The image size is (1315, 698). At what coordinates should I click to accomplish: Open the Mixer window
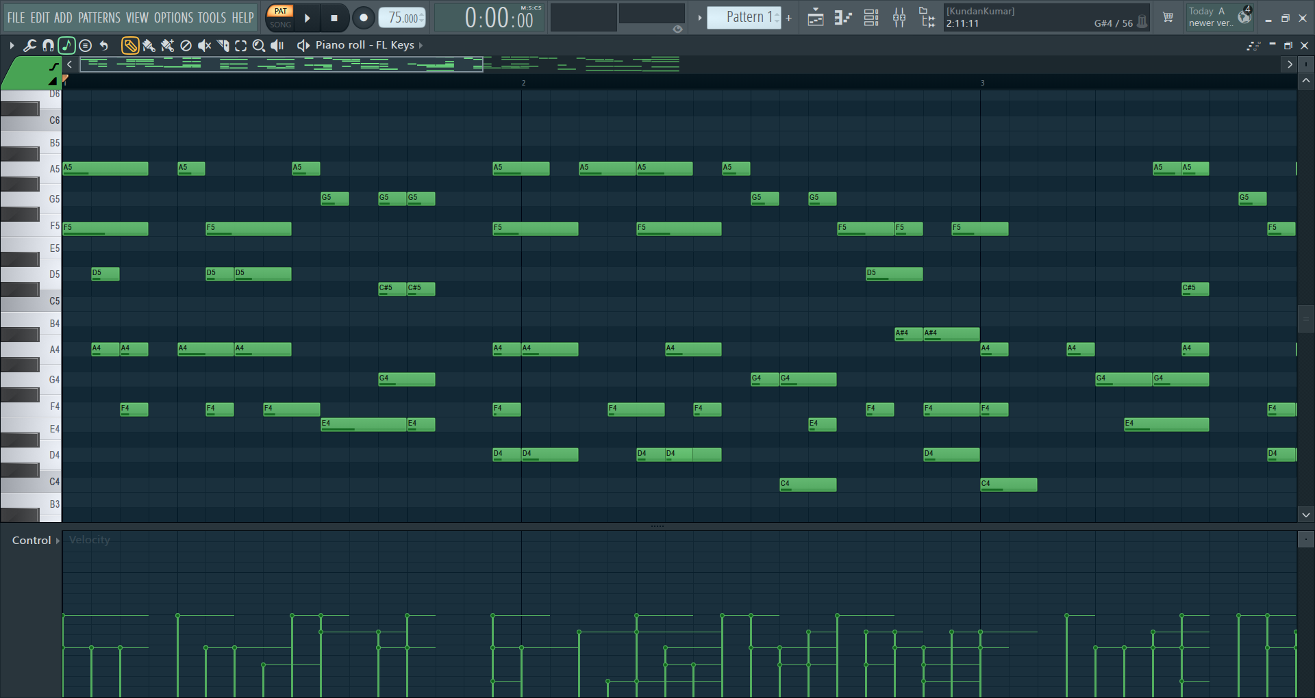899,18
